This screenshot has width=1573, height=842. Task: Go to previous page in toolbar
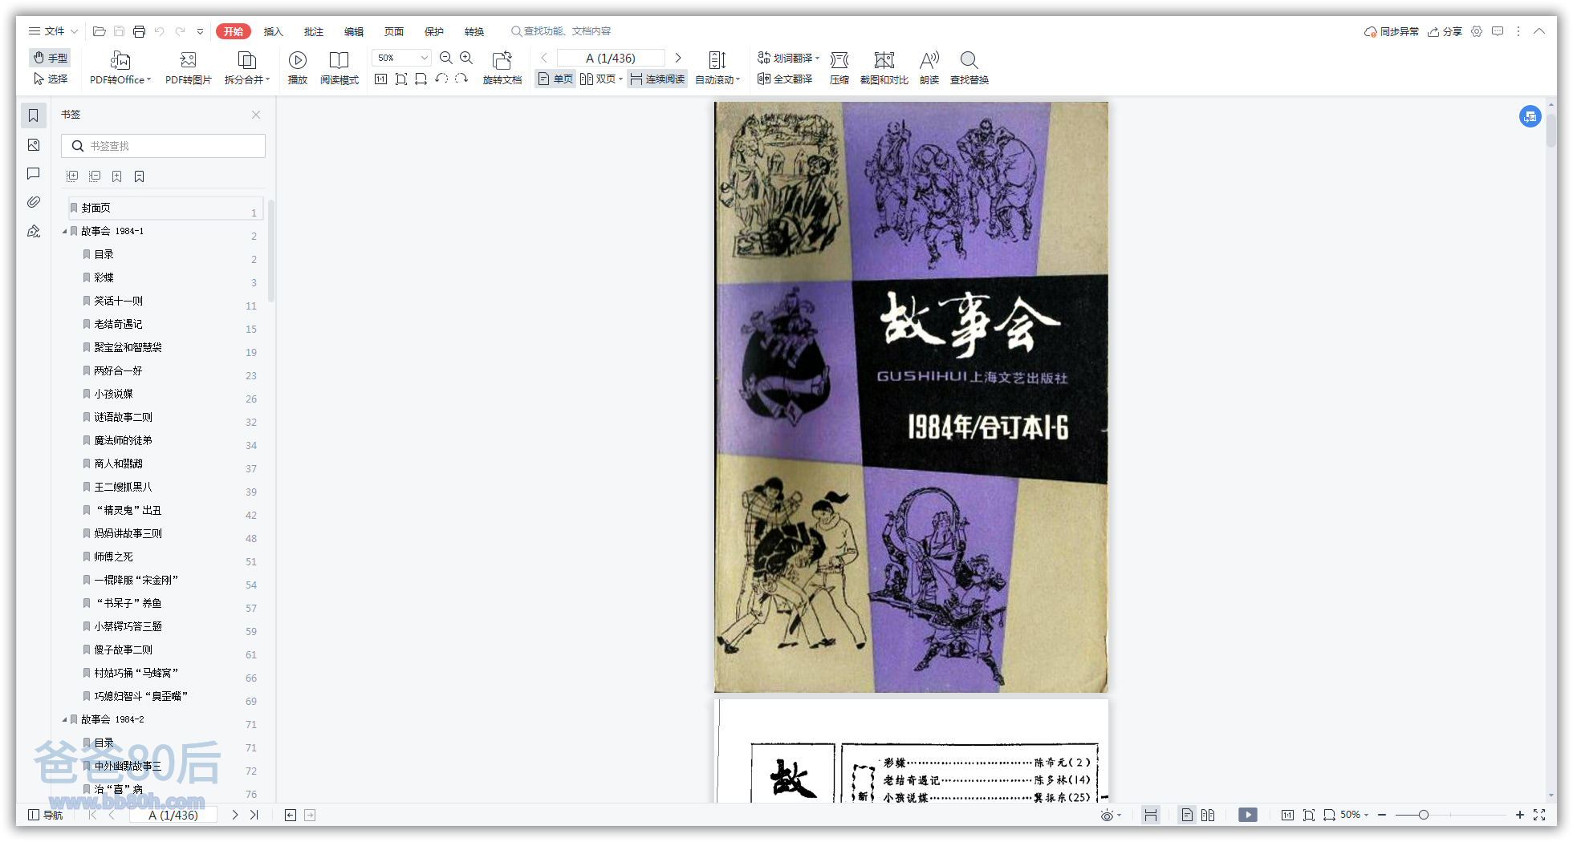point(544,58)
